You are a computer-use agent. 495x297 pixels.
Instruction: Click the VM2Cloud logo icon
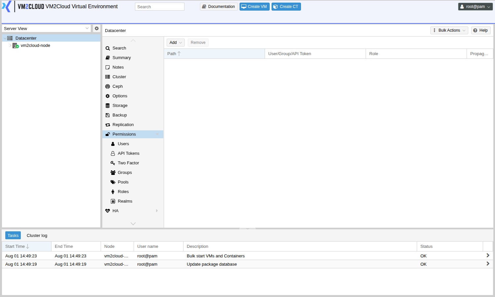coord(7,7)
